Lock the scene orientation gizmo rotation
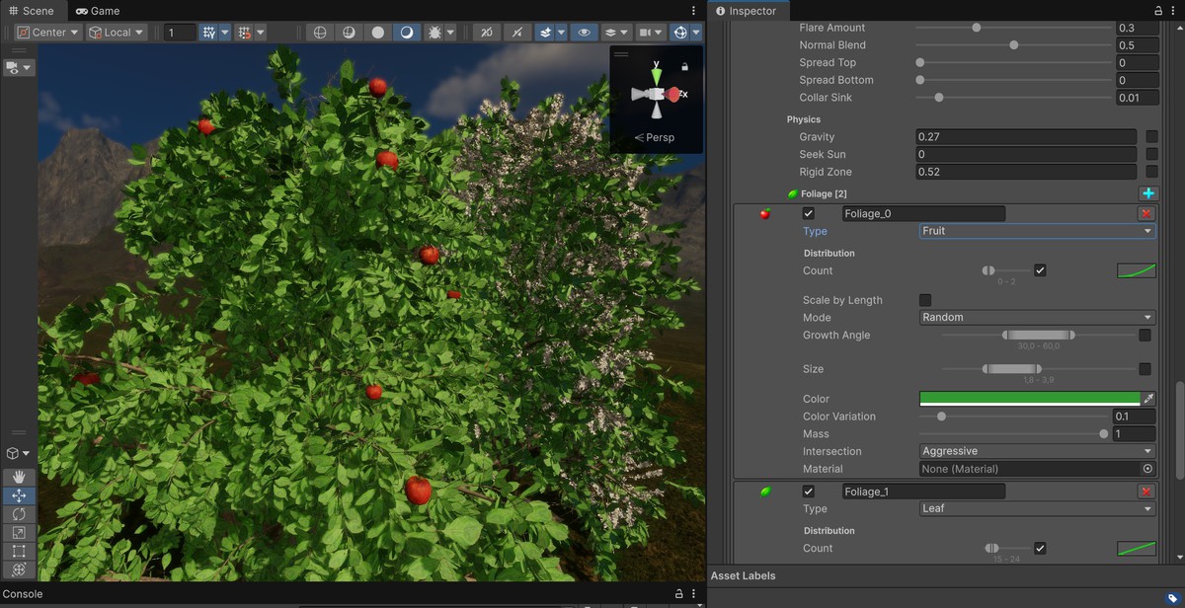Image resolution: width=1185 pixels, height=608 pixels. click(x=684, y=66)
